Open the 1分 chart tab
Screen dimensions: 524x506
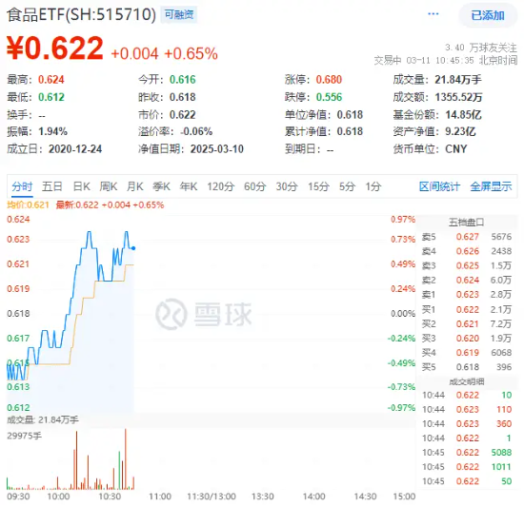tap(373, 186)
